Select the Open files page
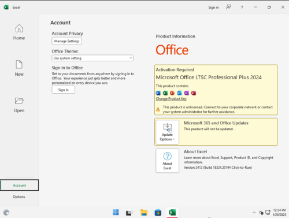Viewport: 289px width, 218px height. tap(19, 105)
